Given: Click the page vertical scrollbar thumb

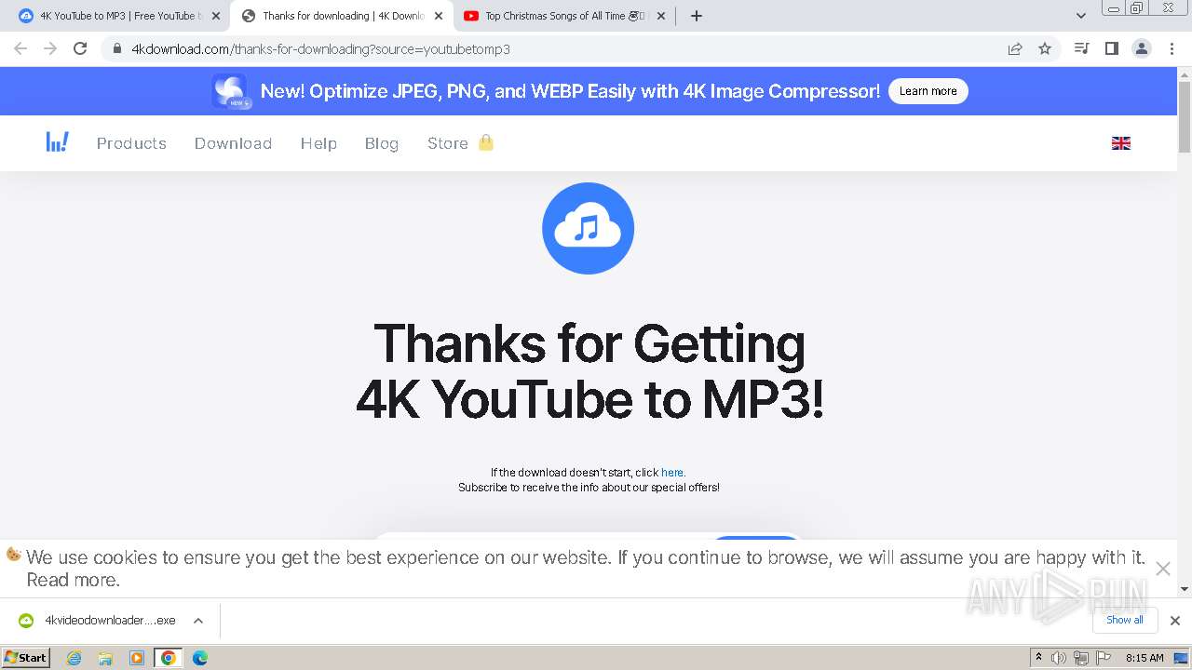Looking at the screenshot, I should [1185, 116].
